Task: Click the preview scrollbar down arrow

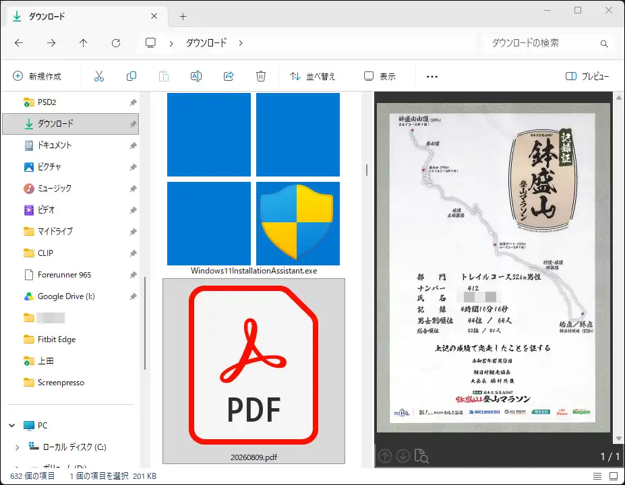Action: point(619,439)
